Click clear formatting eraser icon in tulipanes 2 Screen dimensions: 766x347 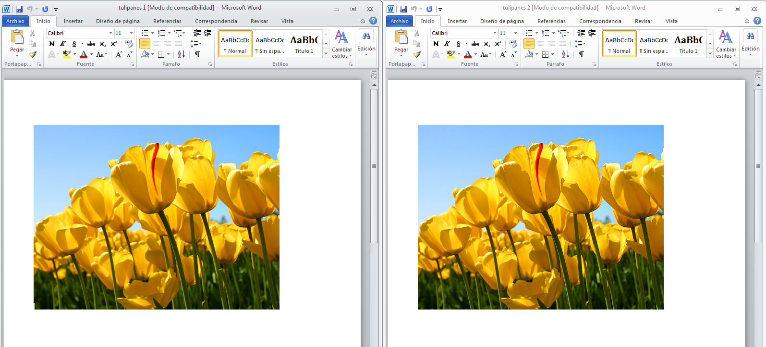pos(513,44)
